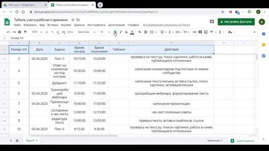Open Open Sans font dropdown
Screen dimensions: 269x151
pos(86,32)
